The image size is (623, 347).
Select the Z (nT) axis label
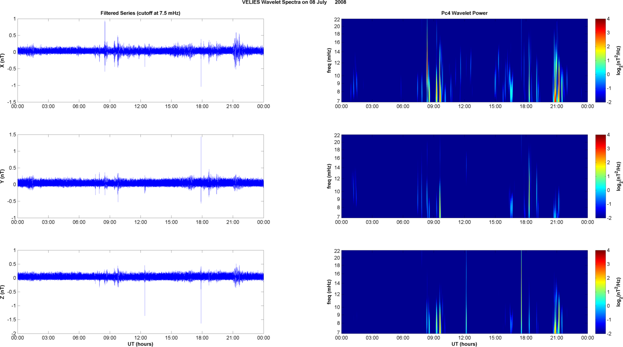coord(3,292)
